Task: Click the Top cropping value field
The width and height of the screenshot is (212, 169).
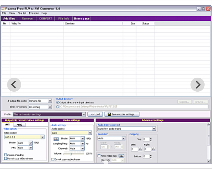Action: (x=146, y=139)
